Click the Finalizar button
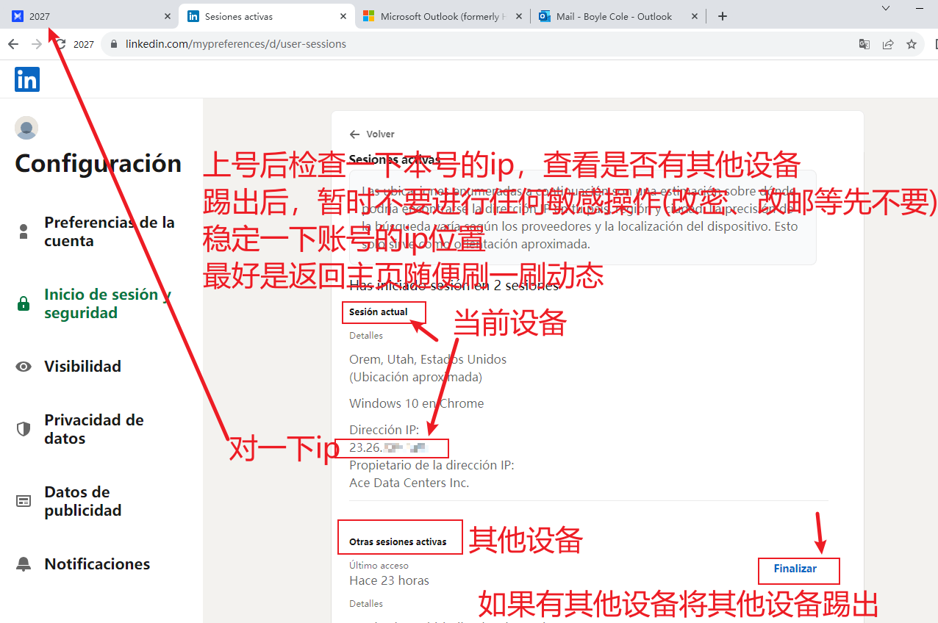Screen dimensions: 938x623 pos(798,570)
